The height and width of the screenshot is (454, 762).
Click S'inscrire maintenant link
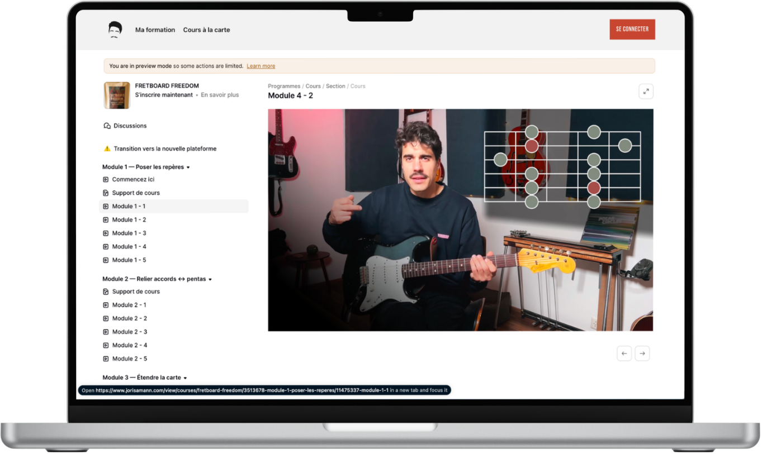tap(164, 95)
